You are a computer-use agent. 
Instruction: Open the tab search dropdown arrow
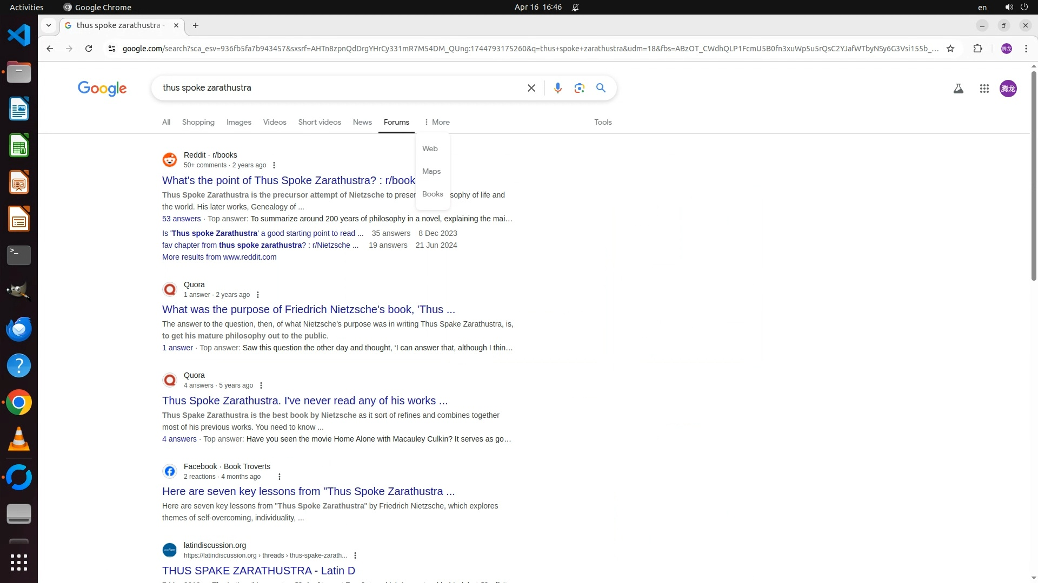(49, 25)
